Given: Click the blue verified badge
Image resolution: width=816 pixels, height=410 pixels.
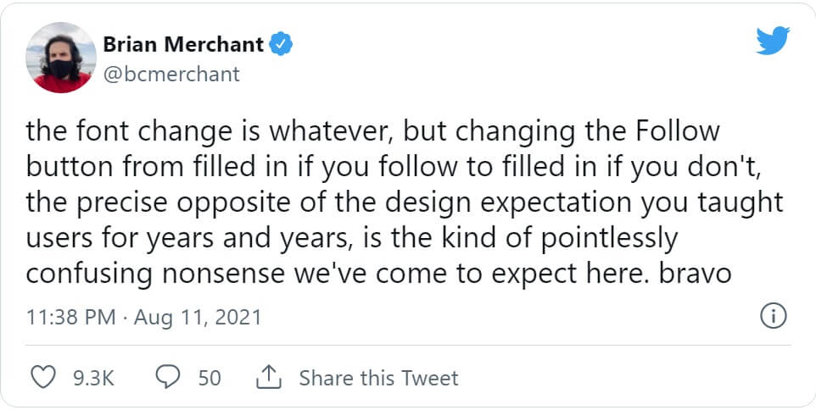Looking at the screenshot, I should point(281,44).
